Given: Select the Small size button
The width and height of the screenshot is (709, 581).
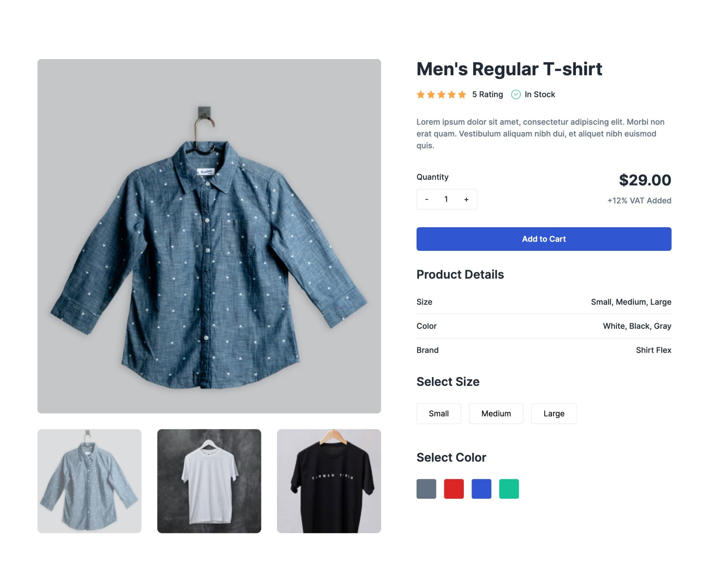Looking at the screenshot, I should click(x=439, y=414).
